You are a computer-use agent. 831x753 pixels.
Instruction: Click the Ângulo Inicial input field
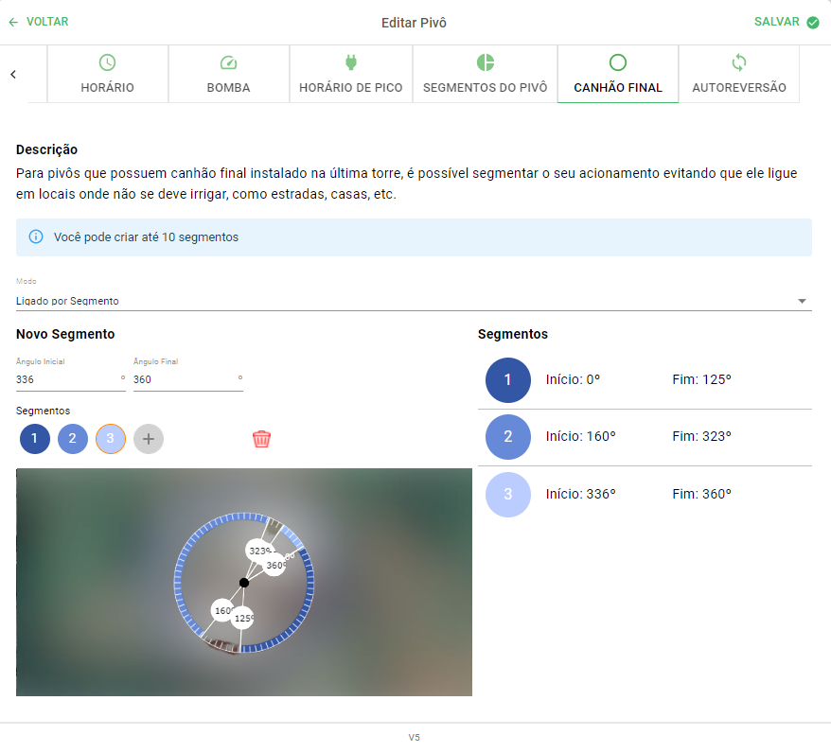[70, 379]
